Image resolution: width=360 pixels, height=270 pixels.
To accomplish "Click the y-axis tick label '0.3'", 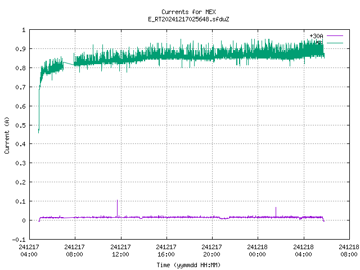I will click(20, 163).
